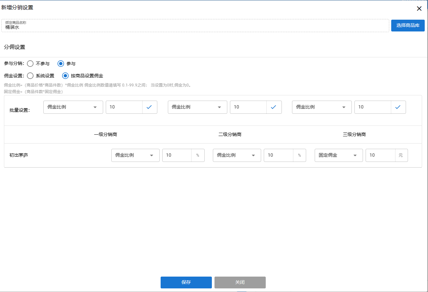This screenshot has height=292, width=428.
Task: Click the 批量设置 label
Action: click(20, 110)
